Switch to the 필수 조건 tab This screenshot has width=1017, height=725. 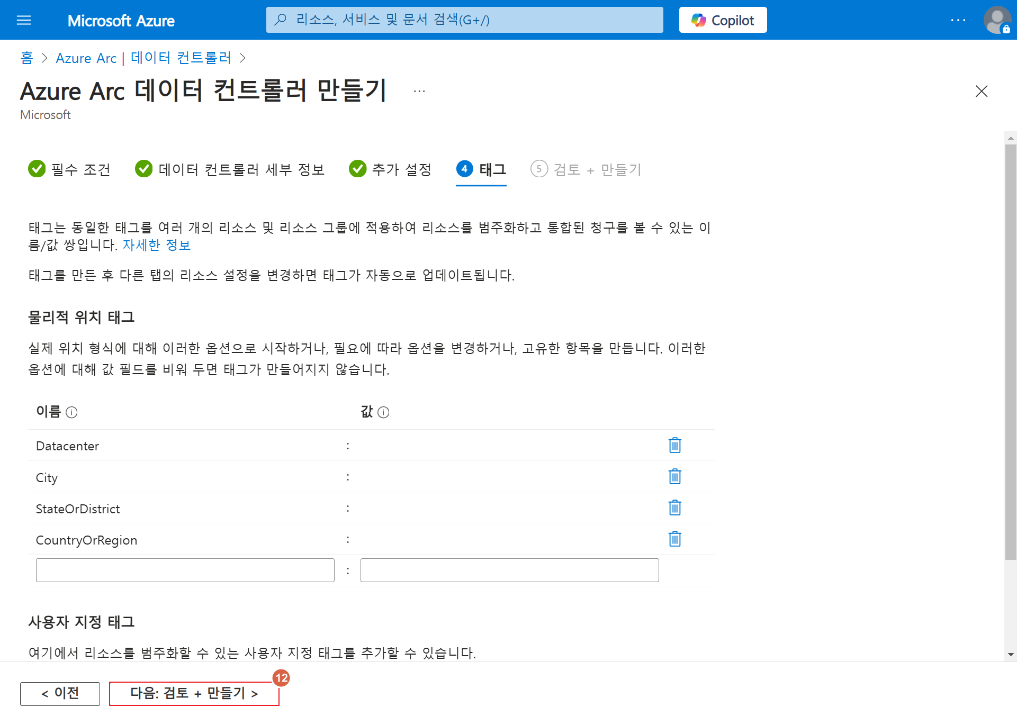[69, 169]
